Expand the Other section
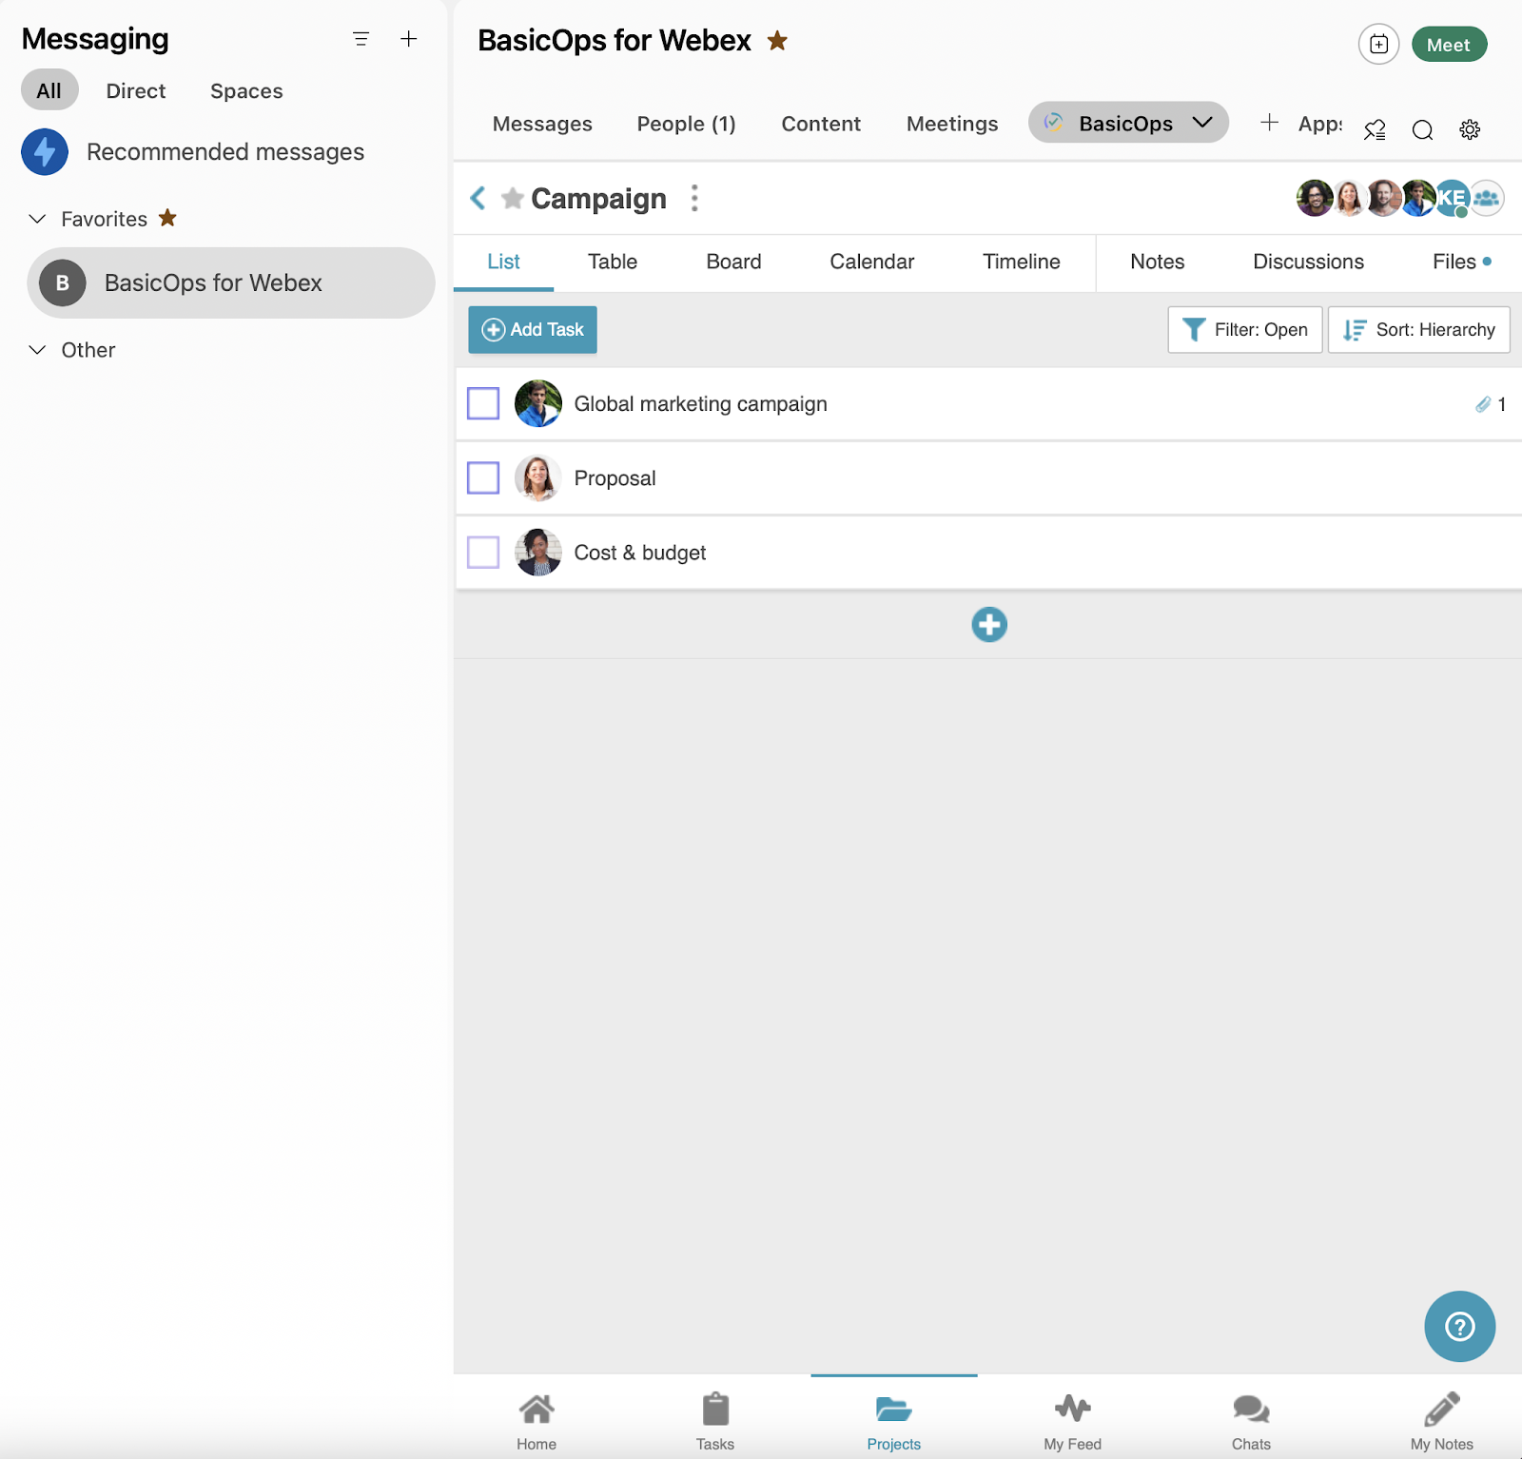Image resolution: width=1522 pixels, height=1459 pixels. [37, 350]
